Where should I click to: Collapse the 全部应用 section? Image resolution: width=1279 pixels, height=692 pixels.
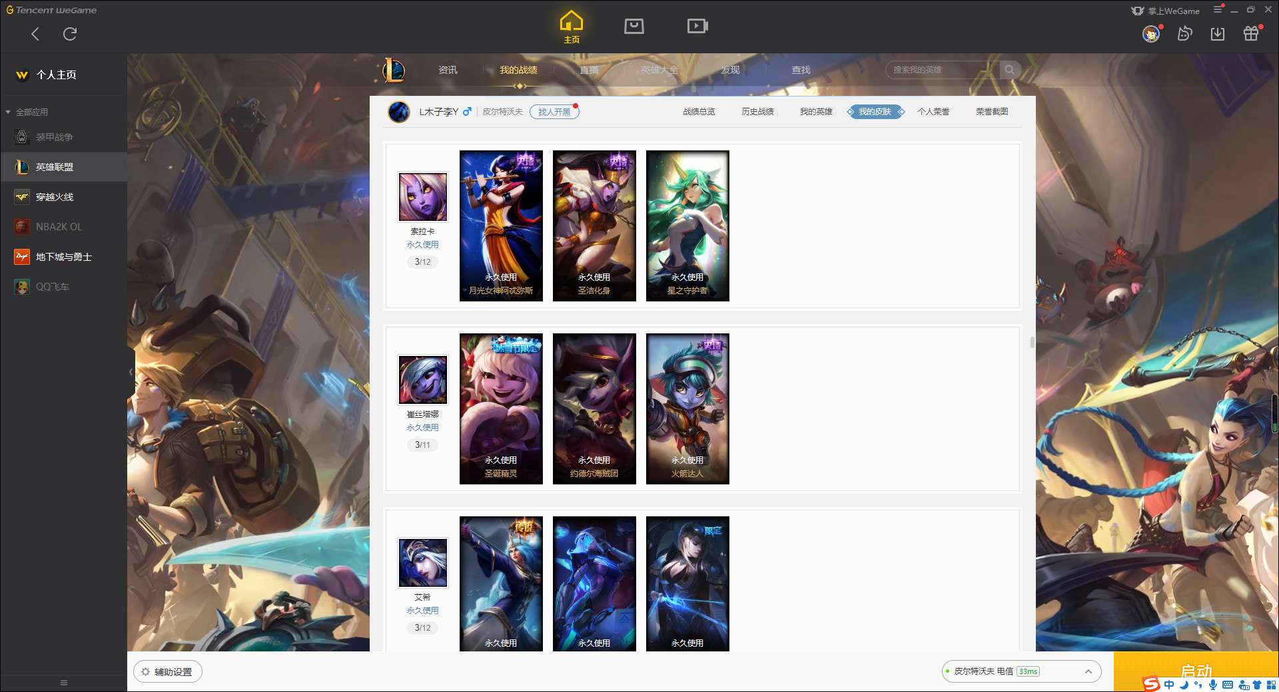tap(28, 112)
